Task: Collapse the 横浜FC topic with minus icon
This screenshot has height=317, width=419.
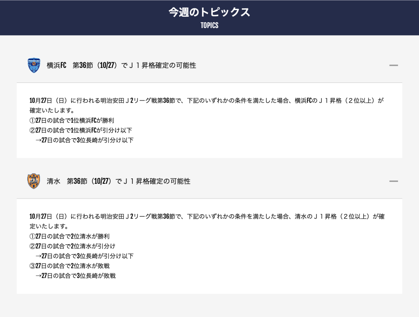Action: pyautogui.click(x=393, y=65)
